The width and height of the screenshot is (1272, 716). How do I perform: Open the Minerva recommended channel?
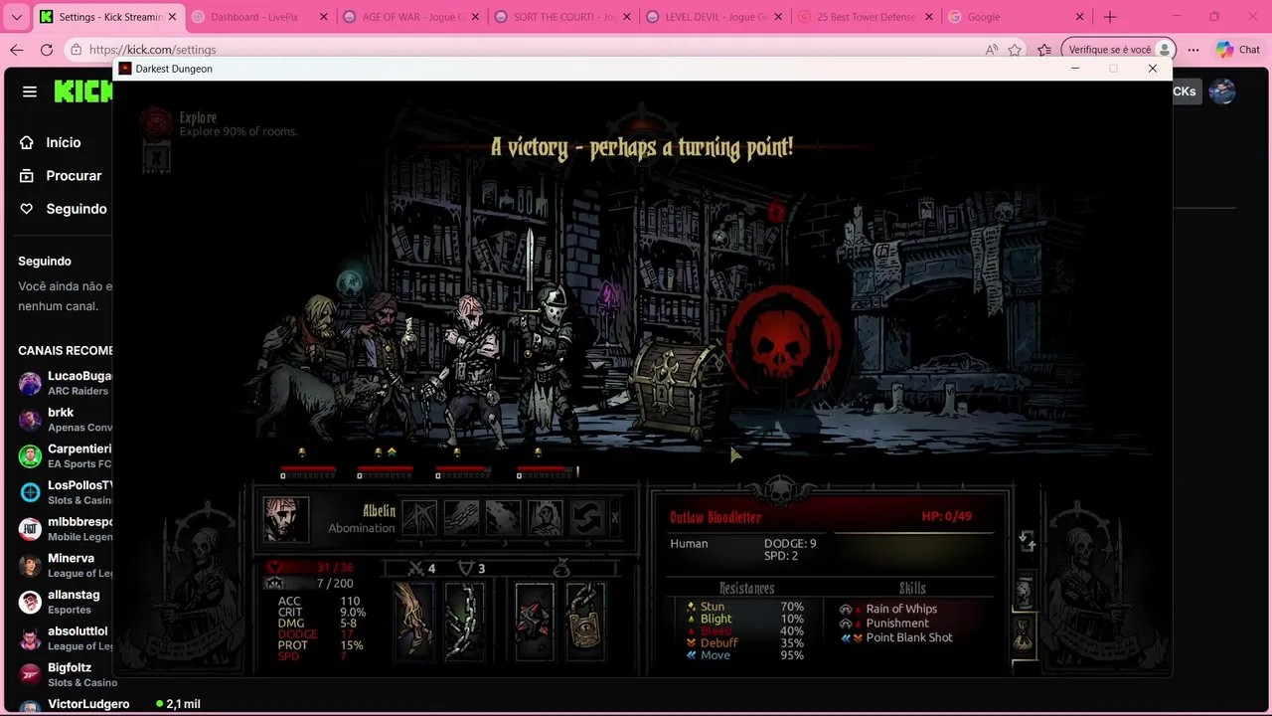(x=64, y=565)
